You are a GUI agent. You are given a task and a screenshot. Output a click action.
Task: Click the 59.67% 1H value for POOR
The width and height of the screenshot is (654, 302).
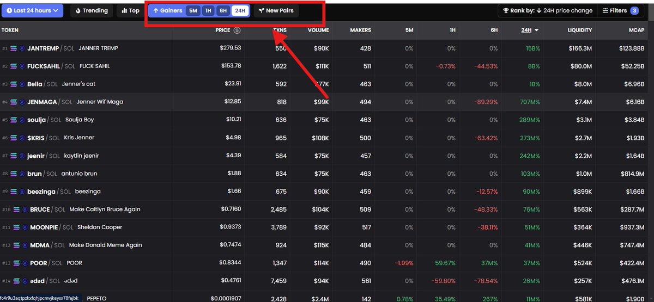[x=444, y=263]
